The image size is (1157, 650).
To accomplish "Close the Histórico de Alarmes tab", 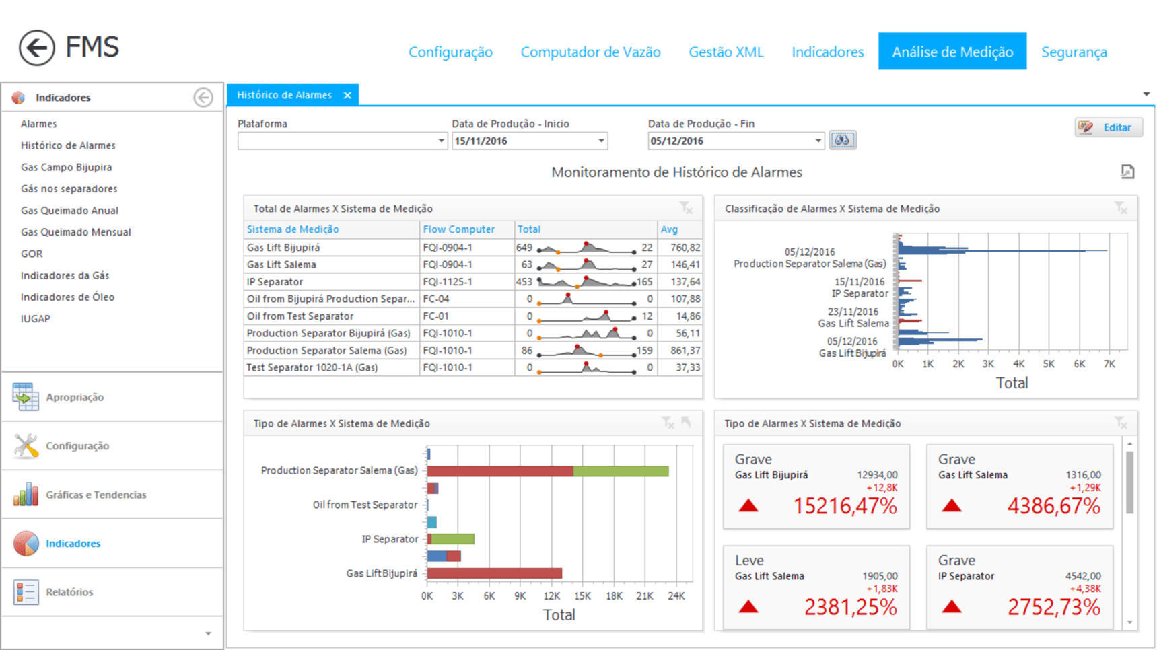I will [347, 96].
